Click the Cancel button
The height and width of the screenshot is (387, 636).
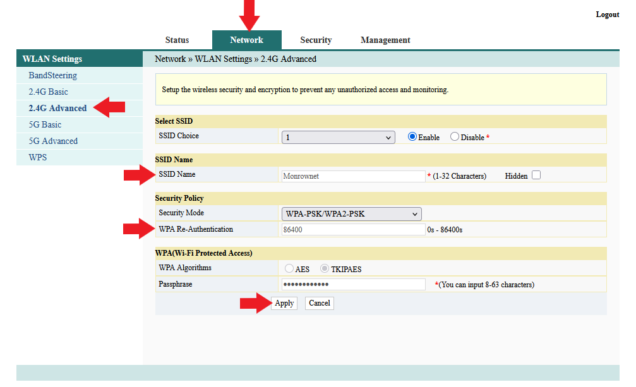coord(320,303)
